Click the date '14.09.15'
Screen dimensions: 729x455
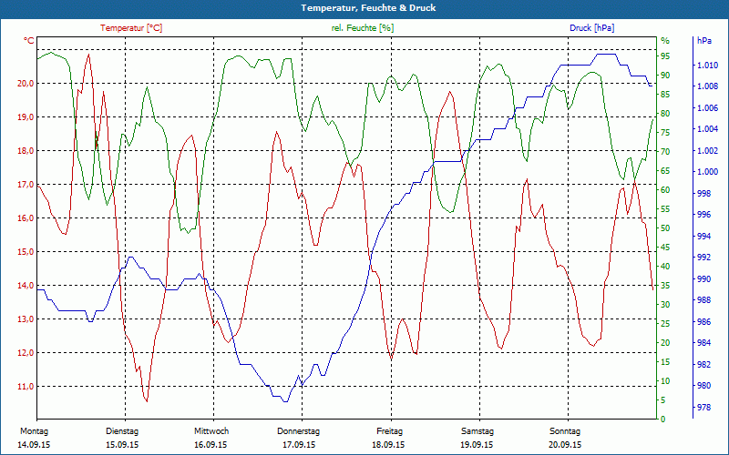(x=34, y=445)
